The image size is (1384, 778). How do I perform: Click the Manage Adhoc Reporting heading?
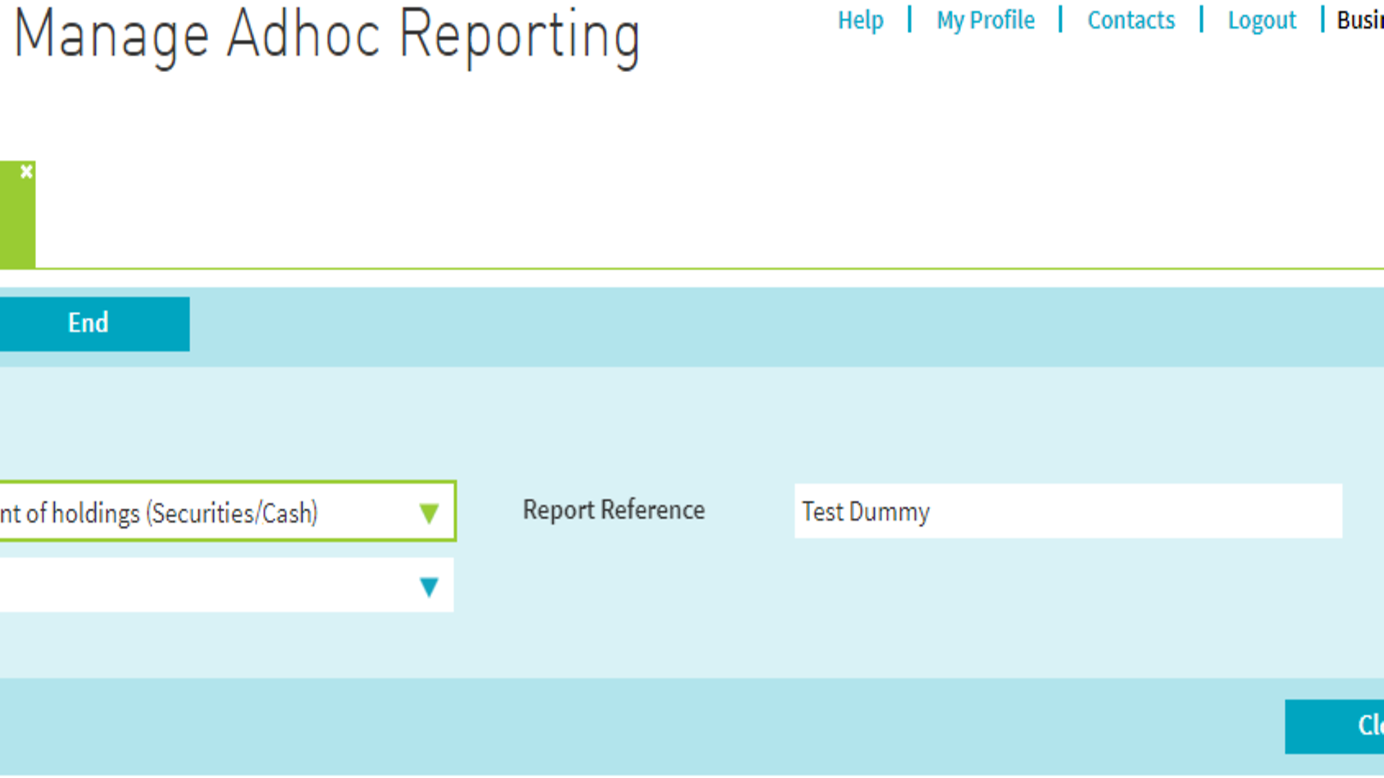pos(327,36)
